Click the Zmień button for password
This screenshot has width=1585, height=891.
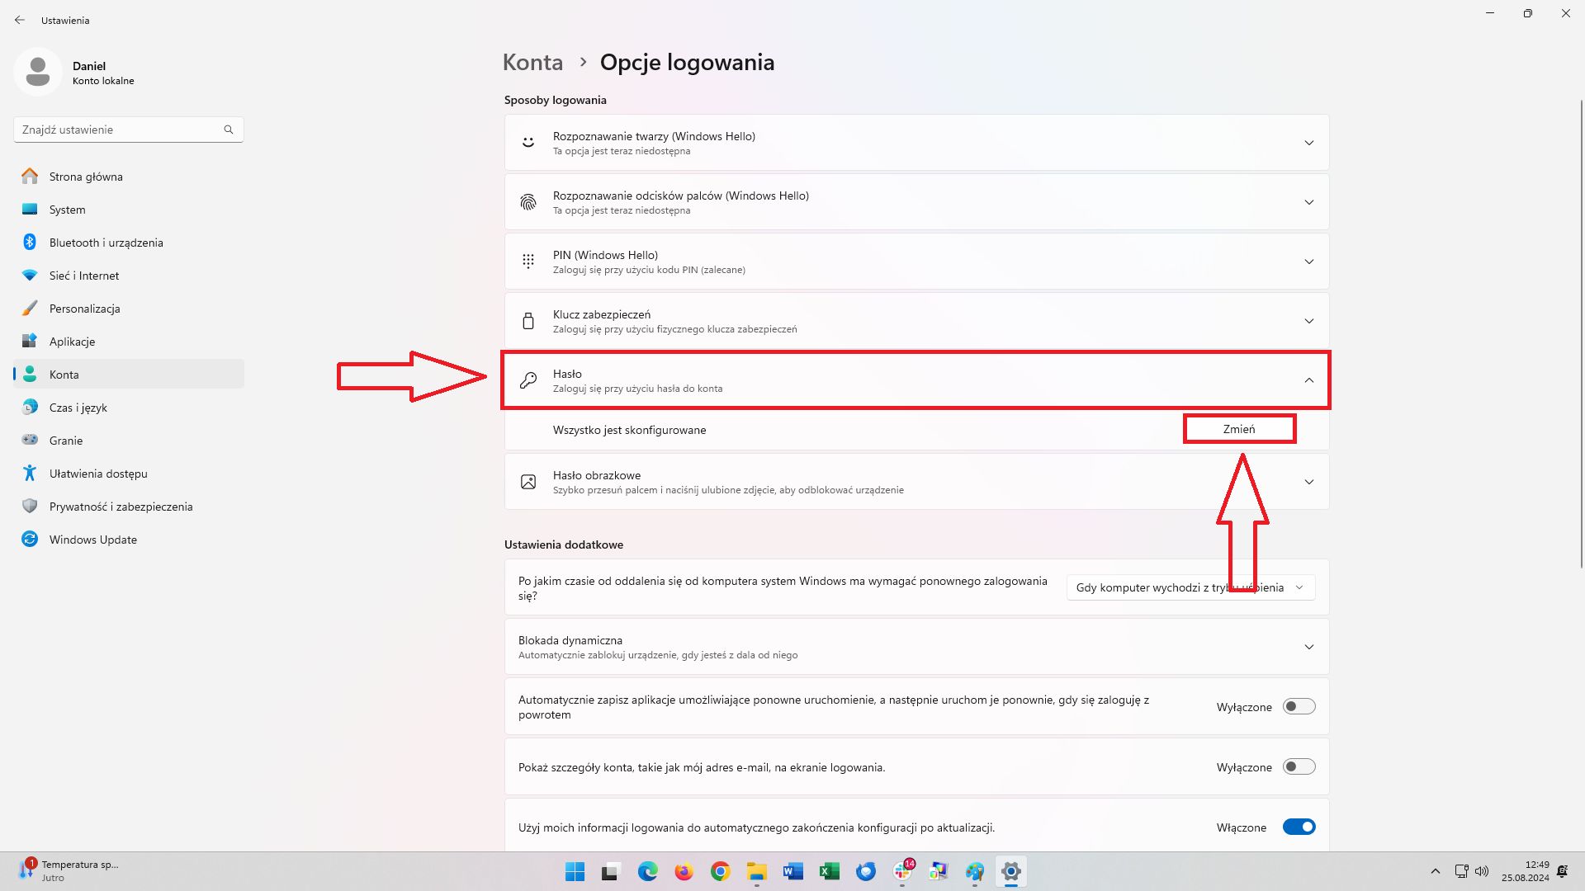[x=1239, y=429]
